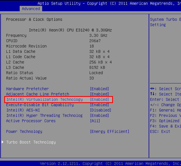Select the Intel(R) AES-NI option
181x166 pixels.
pyautogui.click(x=23, y=110)
